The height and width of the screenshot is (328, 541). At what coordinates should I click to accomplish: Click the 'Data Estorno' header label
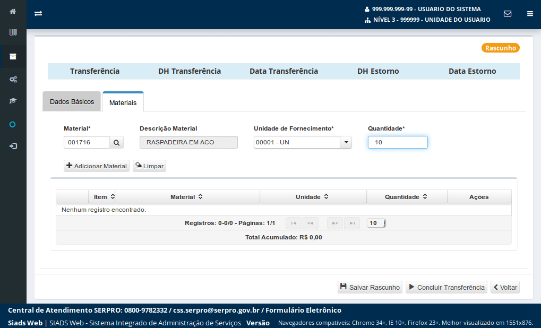click(x=473, y=71)
